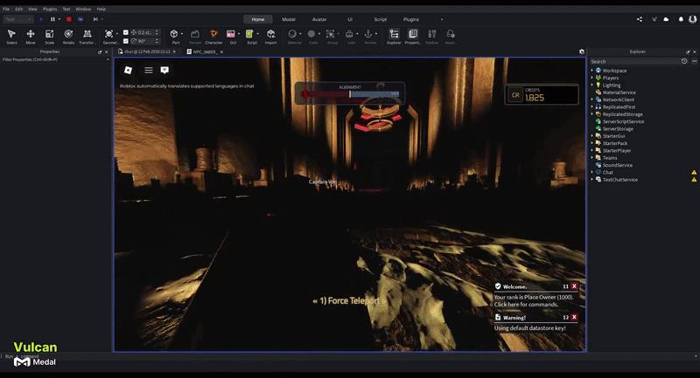Open the Import tool
700x378 pixels.
click(x=271, y=36)
